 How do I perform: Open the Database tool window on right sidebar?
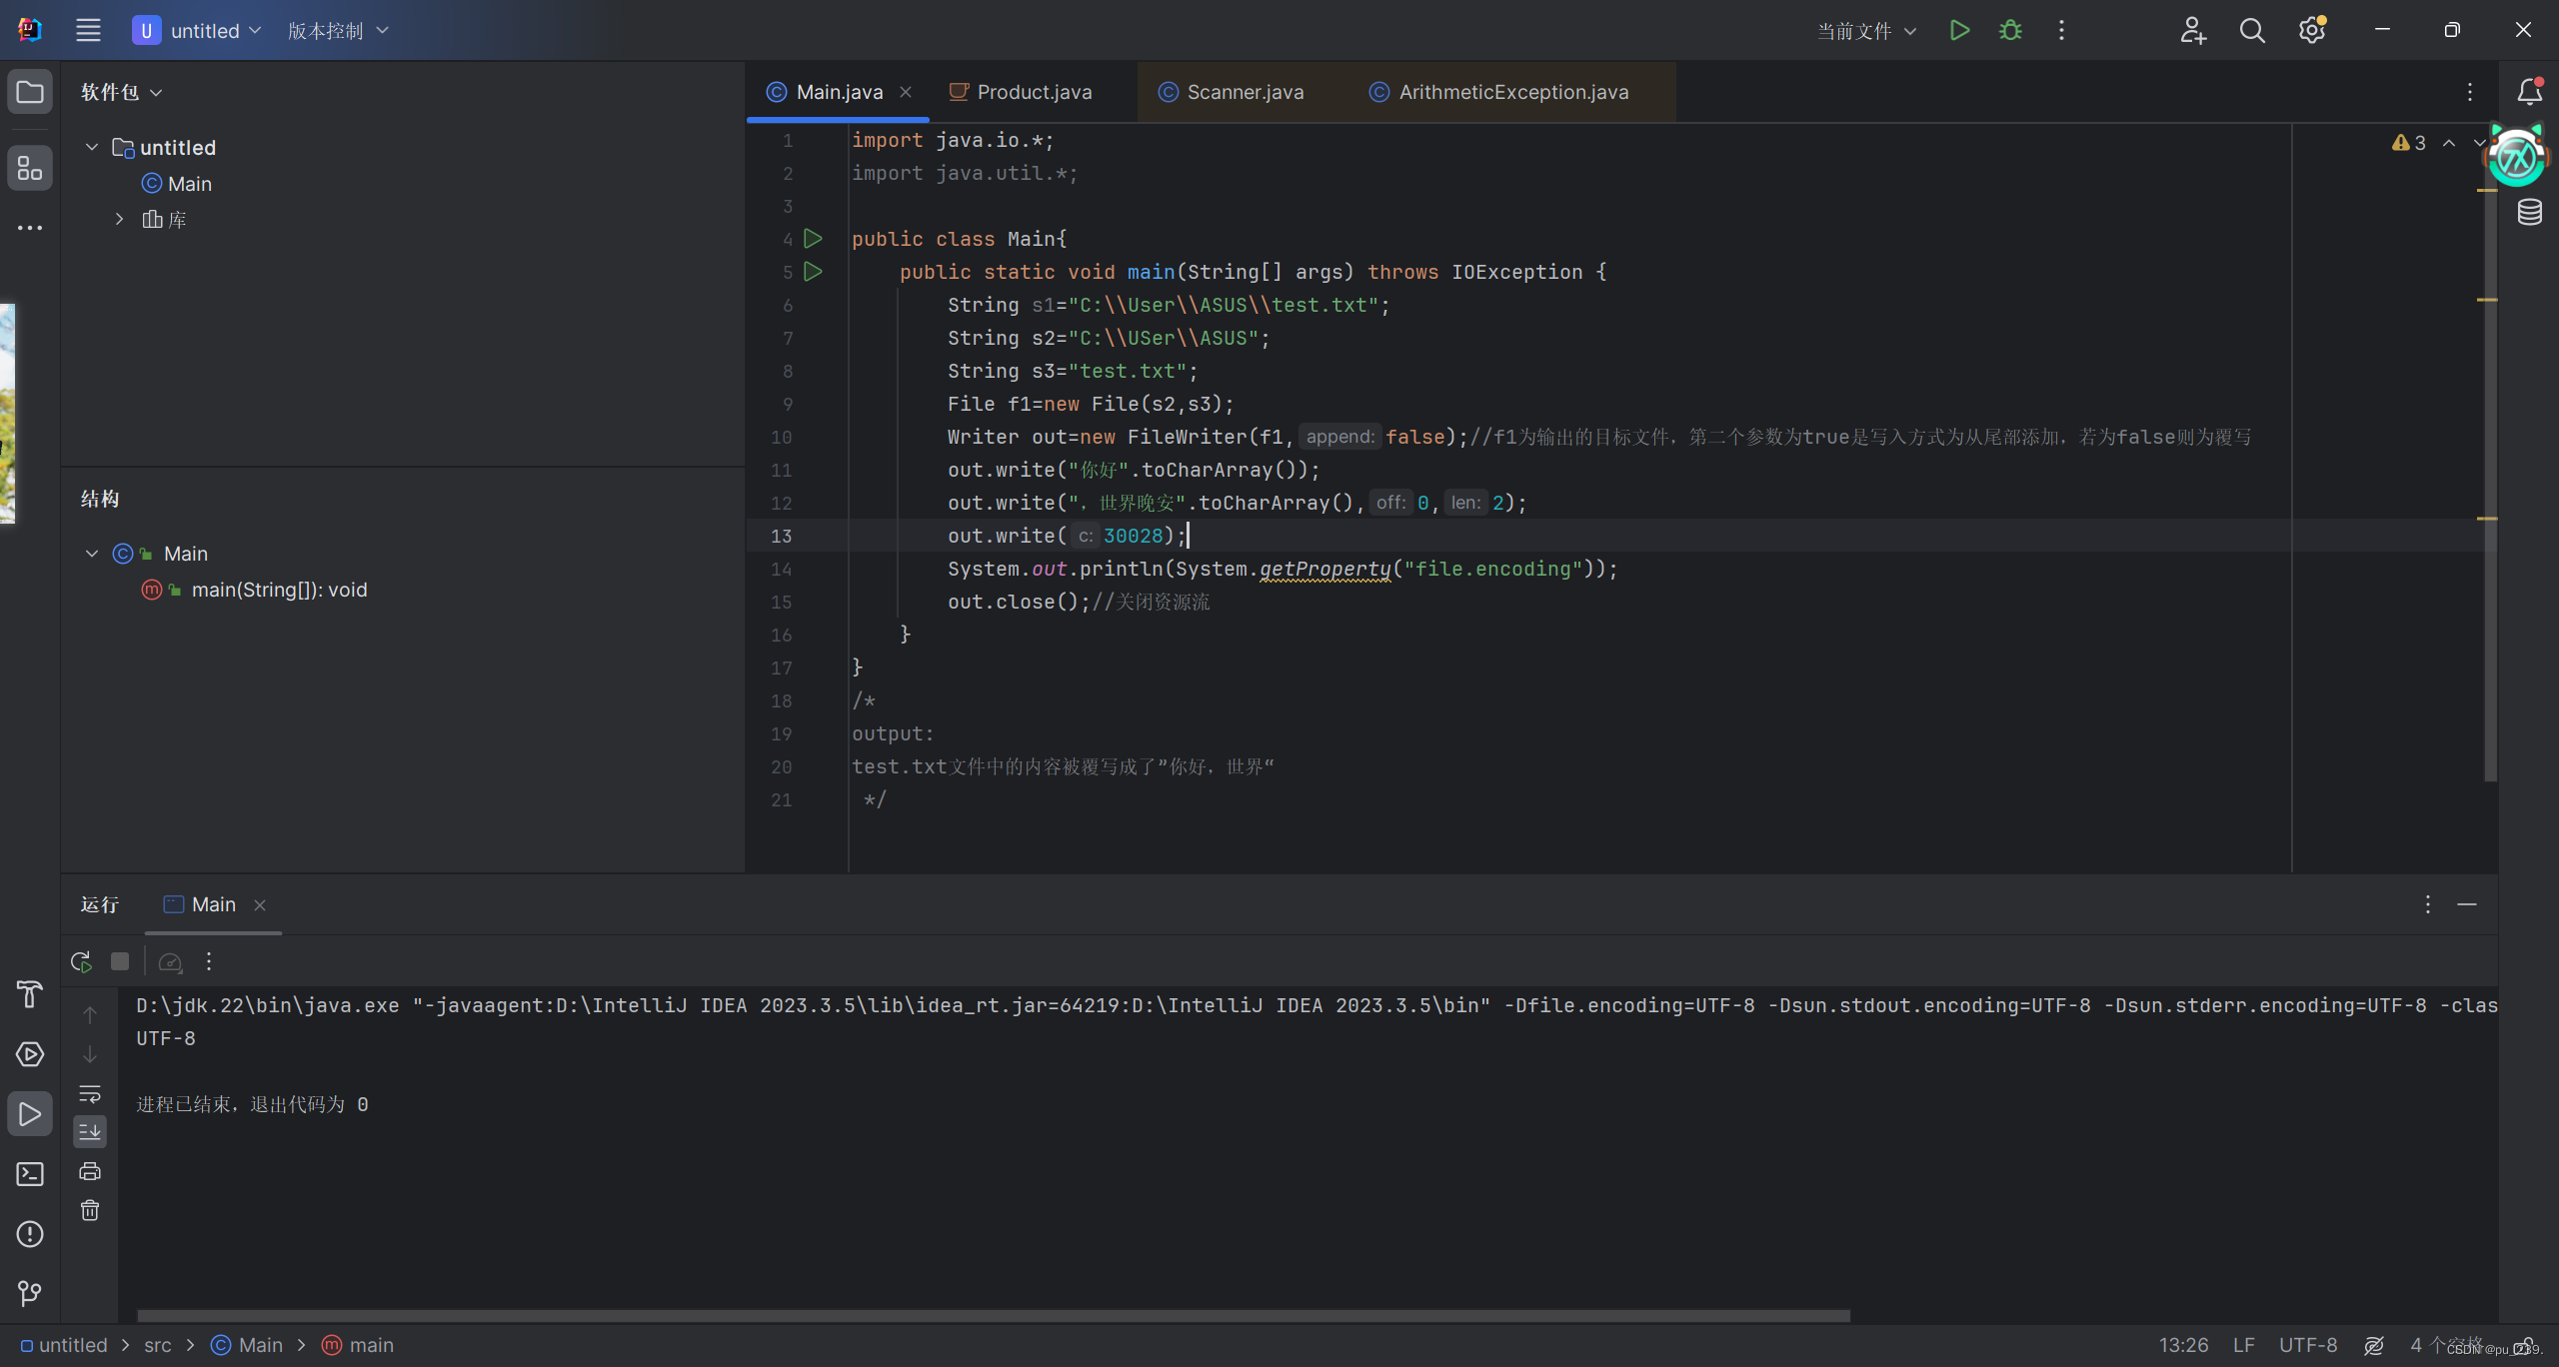point(2530,212)
